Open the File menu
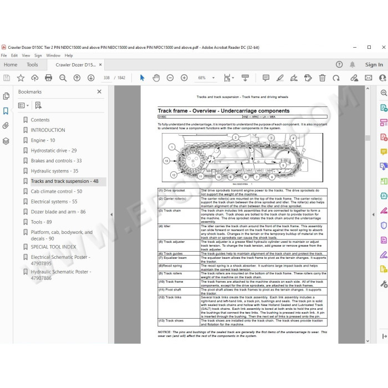The image size is (388, 388). pos(4,55)
